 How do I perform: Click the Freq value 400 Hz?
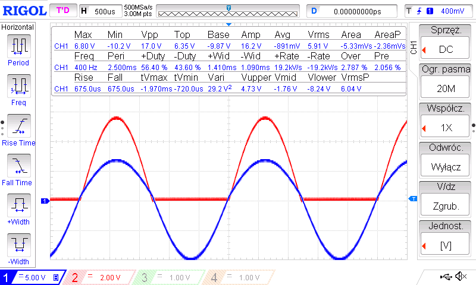point(86,68)
